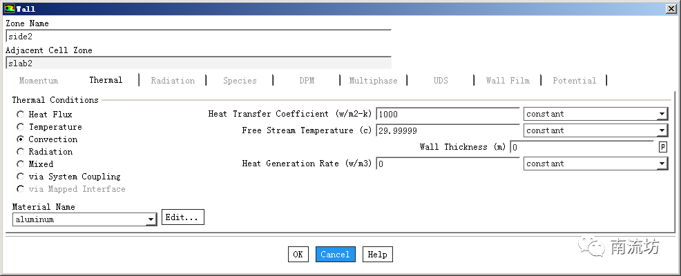The image size is (681, 276).
Task: Switch to the Momentum tab
Action: pyautogui.click(x=39, y=81)
